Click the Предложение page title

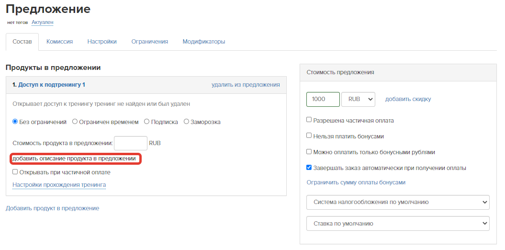tap(48, 9)
